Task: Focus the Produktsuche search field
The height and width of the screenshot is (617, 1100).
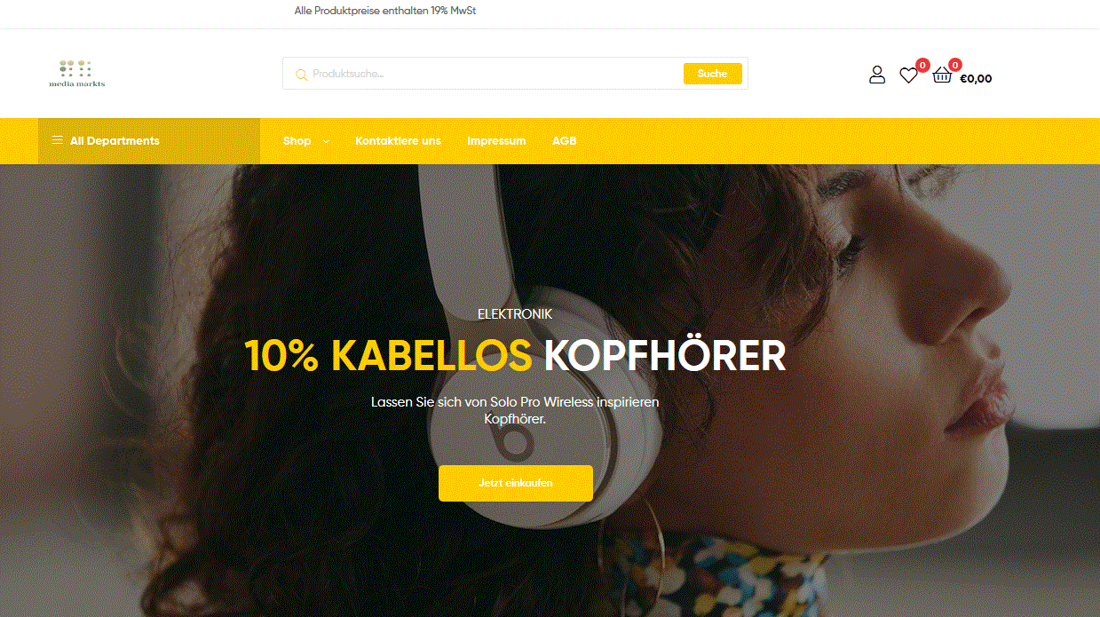Action: pos(495,74)
